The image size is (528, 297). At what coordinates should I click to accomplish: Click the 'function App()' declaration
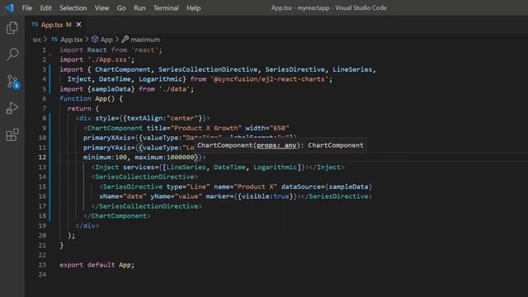coord(87,99)
